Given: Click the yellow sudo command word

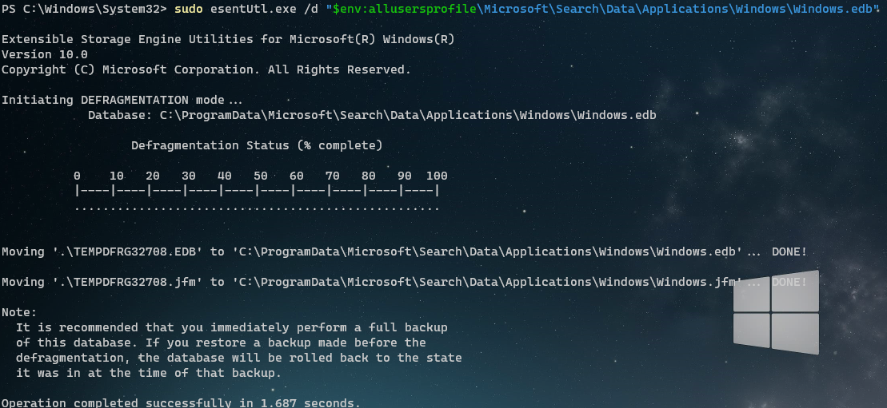Looking at the screenshot, I should coord(189,9).
